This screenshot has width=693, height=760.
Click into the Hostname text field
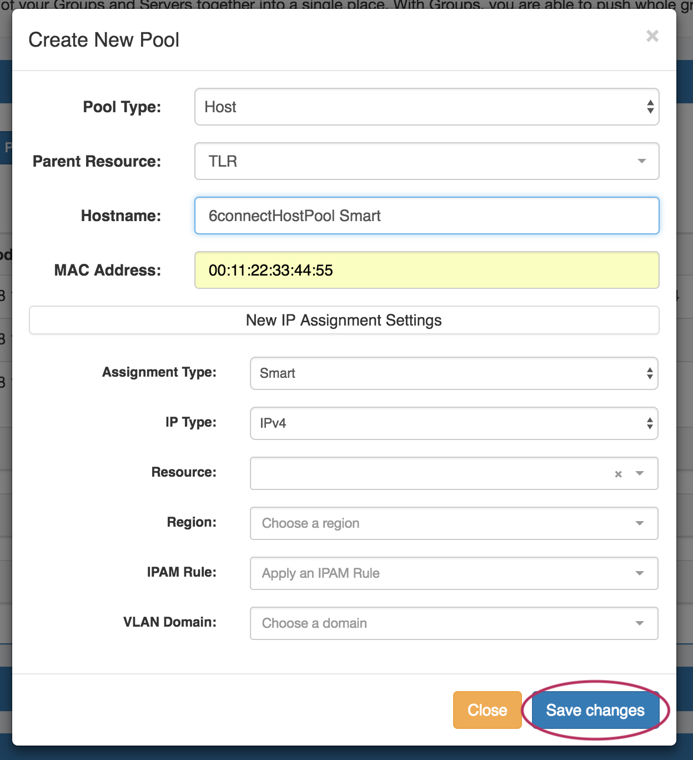[x=426, y=216]
